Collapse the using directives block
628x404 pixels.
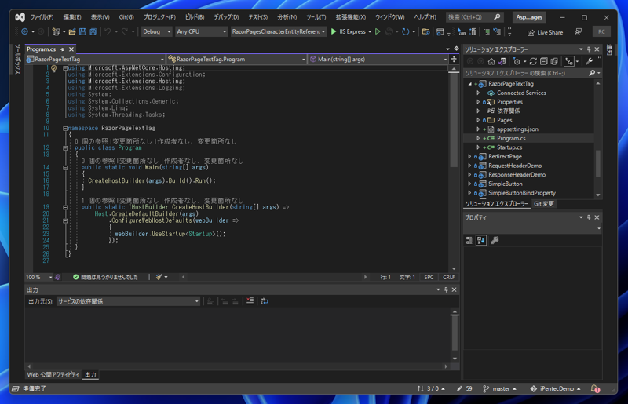(x=65, y=68)
